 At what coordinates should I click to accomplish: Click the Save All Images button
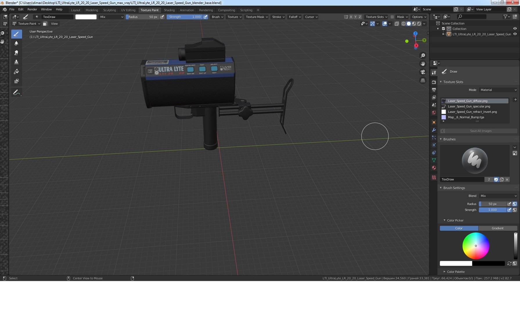click(x=481, y=131)
